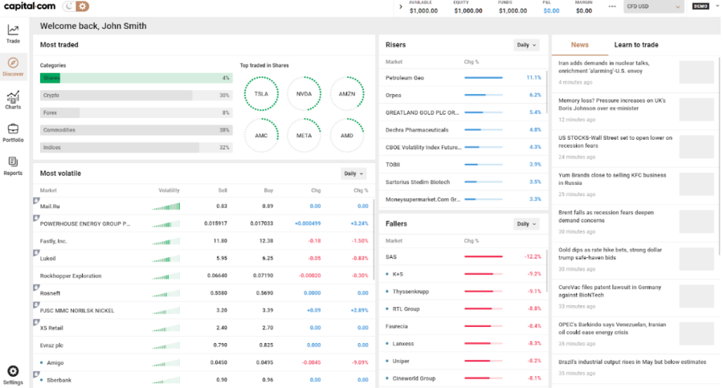The height and width of the screenshot is (388, 723).
Task: Select the Forex category bar
Action: 136,112
